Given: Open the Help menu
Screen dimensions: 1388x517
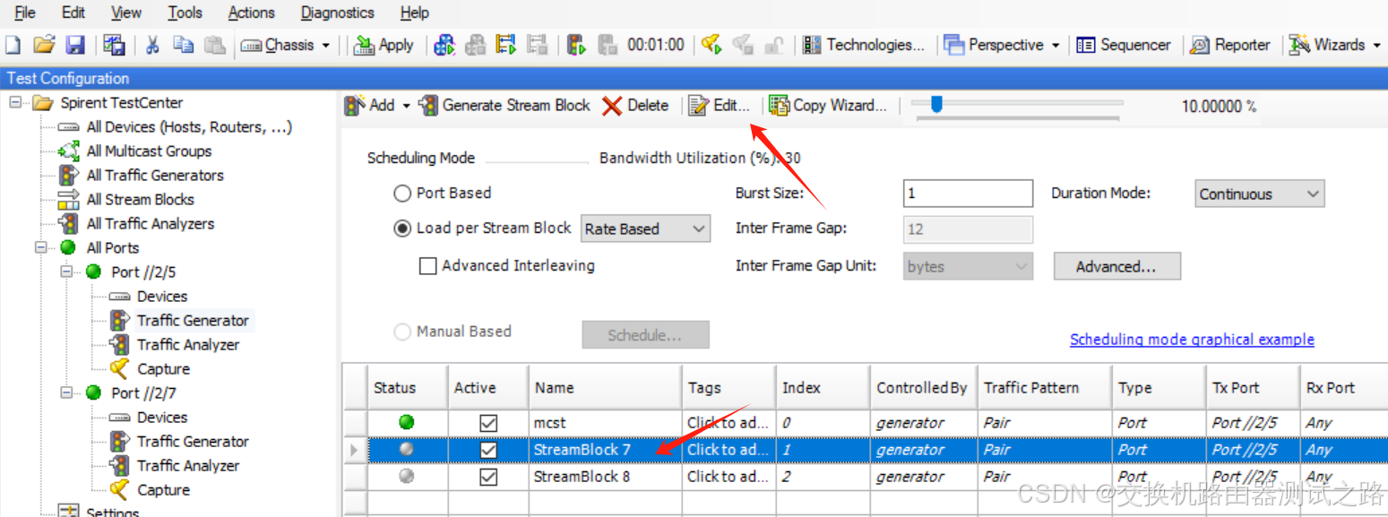Looking at the screenshot, I should (x=415, y=13).
